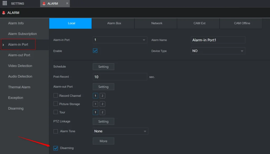Toggle Tour channel 2
The width and height of the screenshot is (270, 154).
coord(103,112)
